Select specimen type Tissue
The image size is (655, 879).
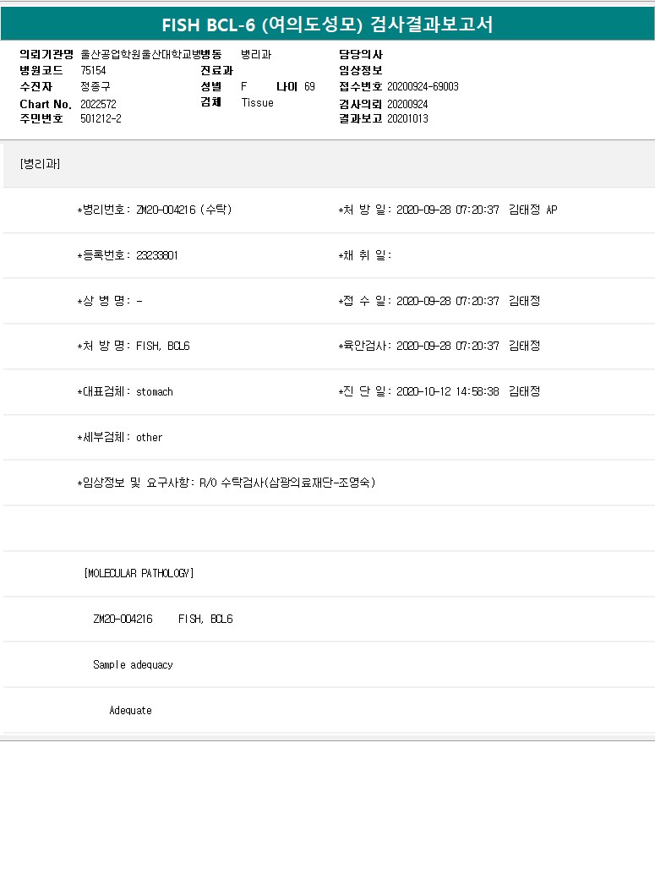(258, 102)
